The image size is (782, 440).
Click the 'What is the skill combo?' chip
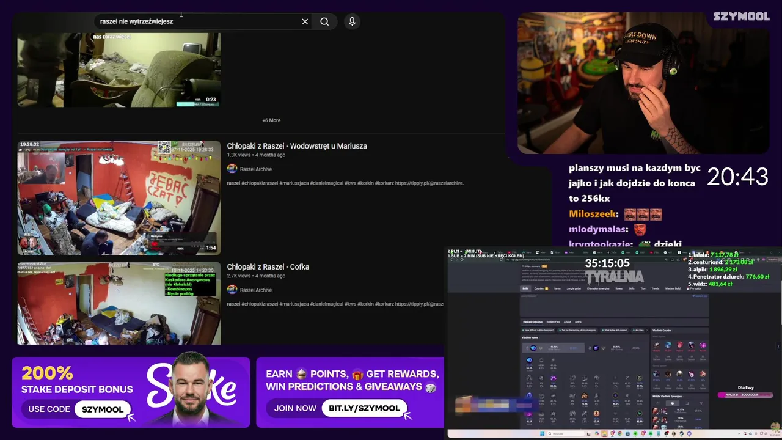tap(615, 330)
